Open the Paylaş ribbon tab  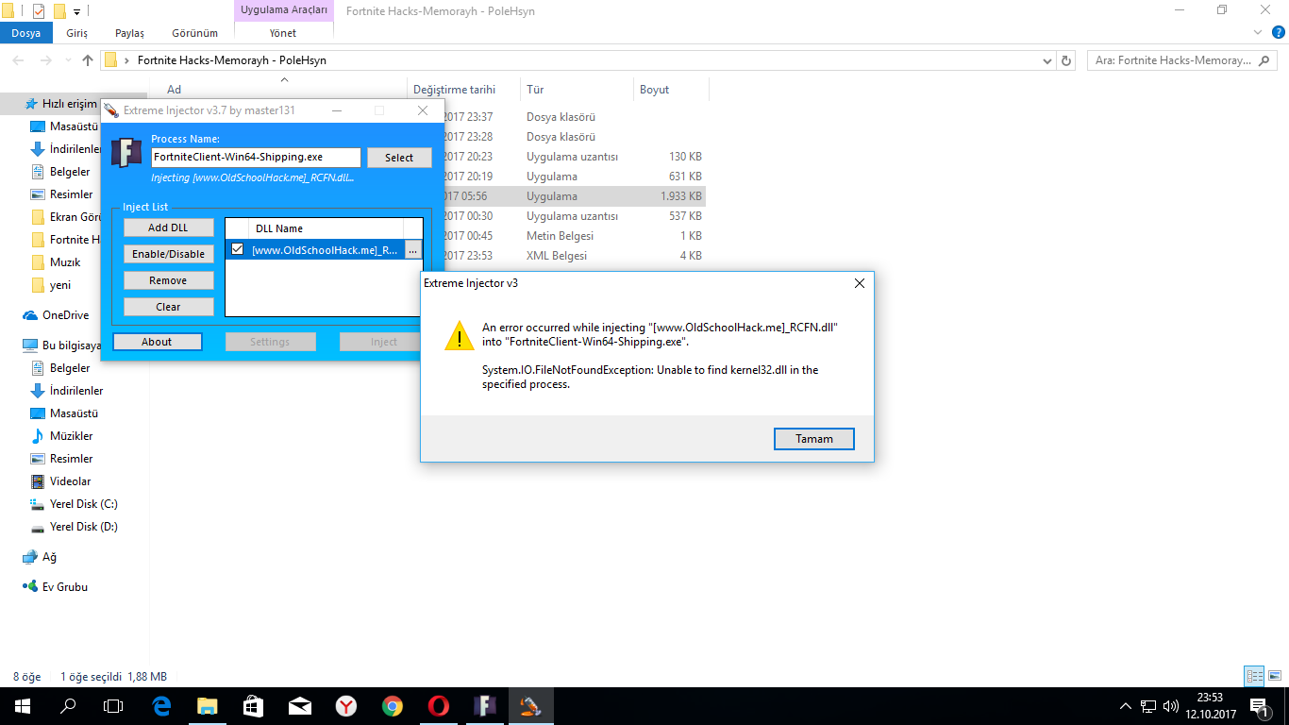pyautogui.click(x=129, y=33)
